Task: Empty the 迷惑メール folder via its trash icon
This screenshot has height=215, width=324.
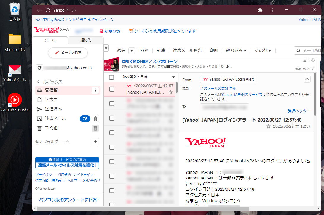Action: (95, 119)
